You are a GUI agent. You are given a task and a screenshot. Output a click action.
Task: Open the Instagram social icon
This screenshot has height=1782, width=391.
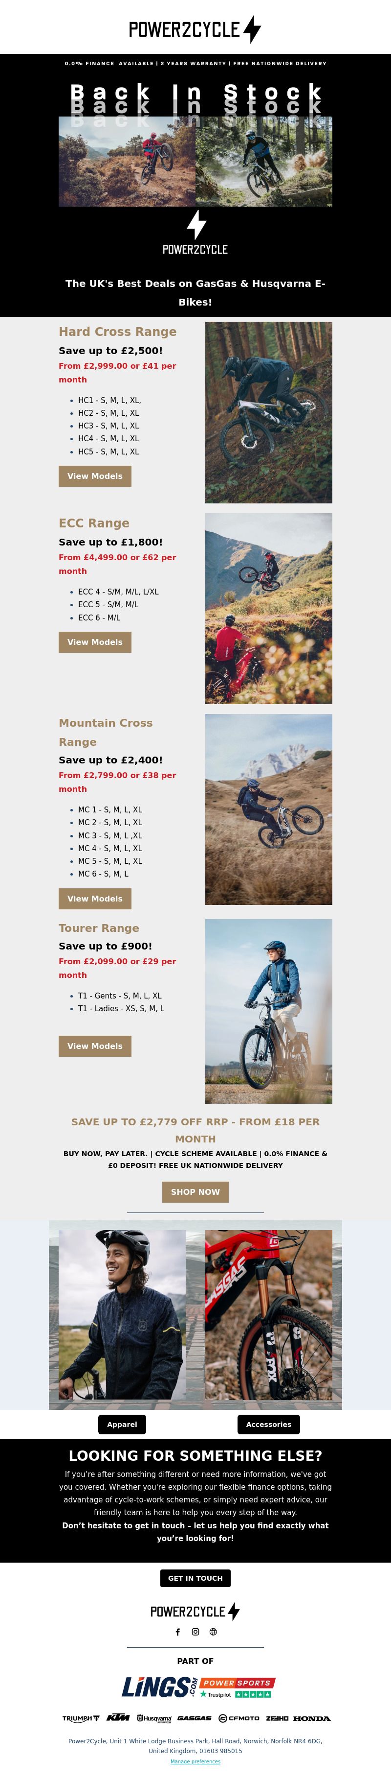coord(195,1632)
